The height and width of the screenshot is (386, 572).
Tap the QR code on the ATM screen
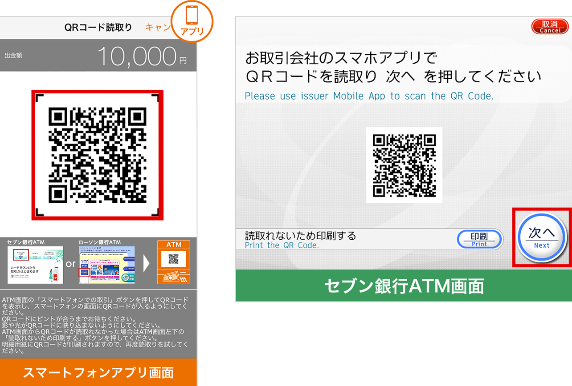[404, 165]
